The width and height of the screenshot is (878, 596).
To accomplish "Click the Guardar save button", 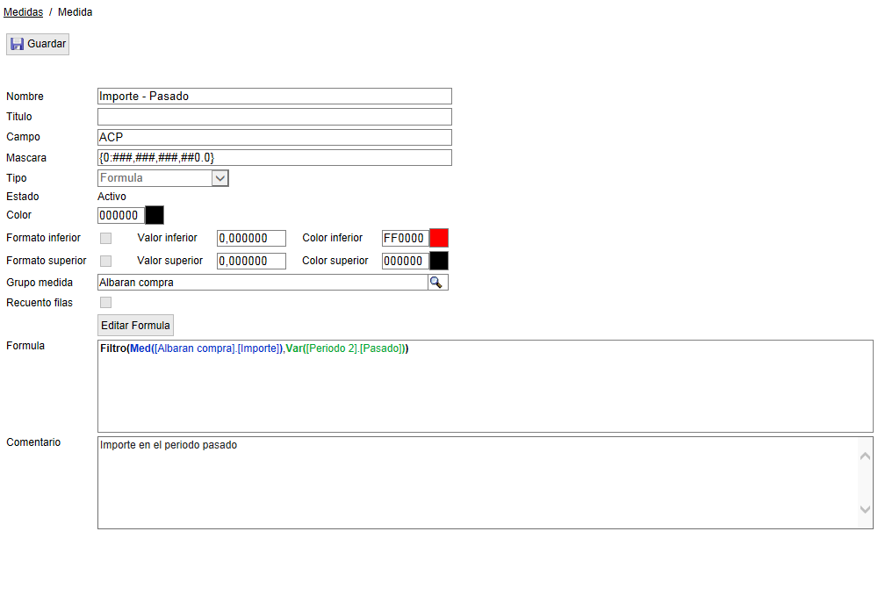I will pos(38,44).
